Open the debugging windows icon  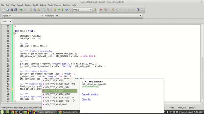click(138, 10)
